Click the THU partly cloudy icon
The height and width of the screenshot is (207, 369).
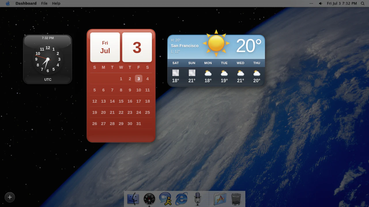click(x=257, y=73)
